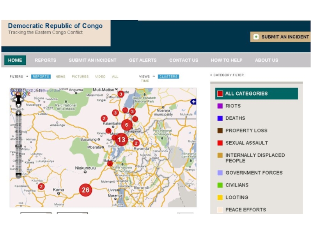
Task: Select the cluster marker labeled 6
Action: pos(126,125)
